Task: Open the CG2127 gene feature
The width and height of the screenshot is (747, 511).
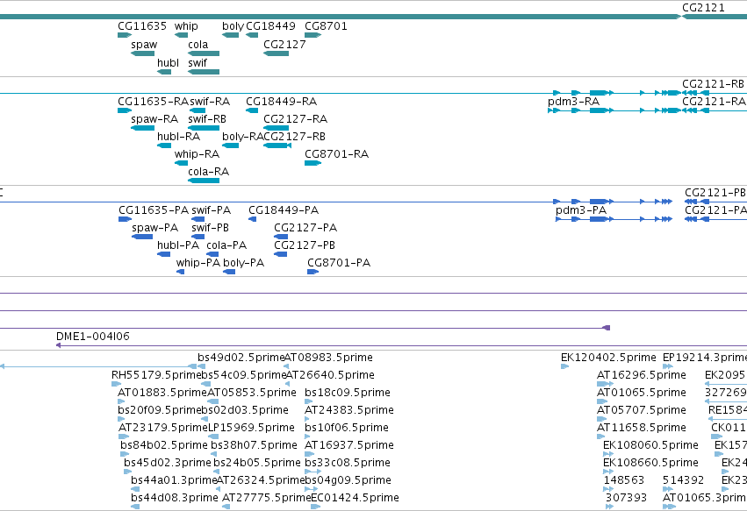Action: [276, 53]
